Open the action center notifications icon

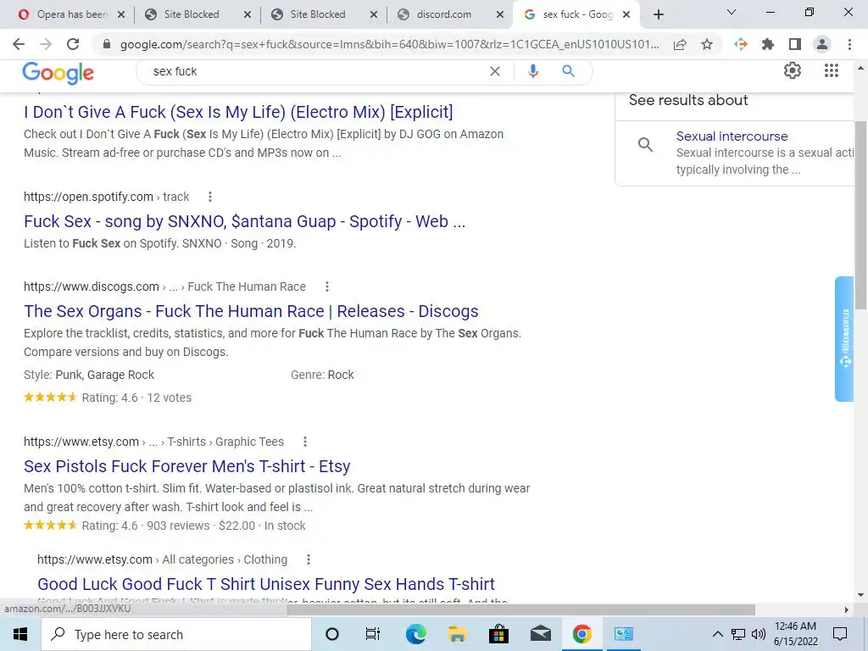tap(840, 634)
